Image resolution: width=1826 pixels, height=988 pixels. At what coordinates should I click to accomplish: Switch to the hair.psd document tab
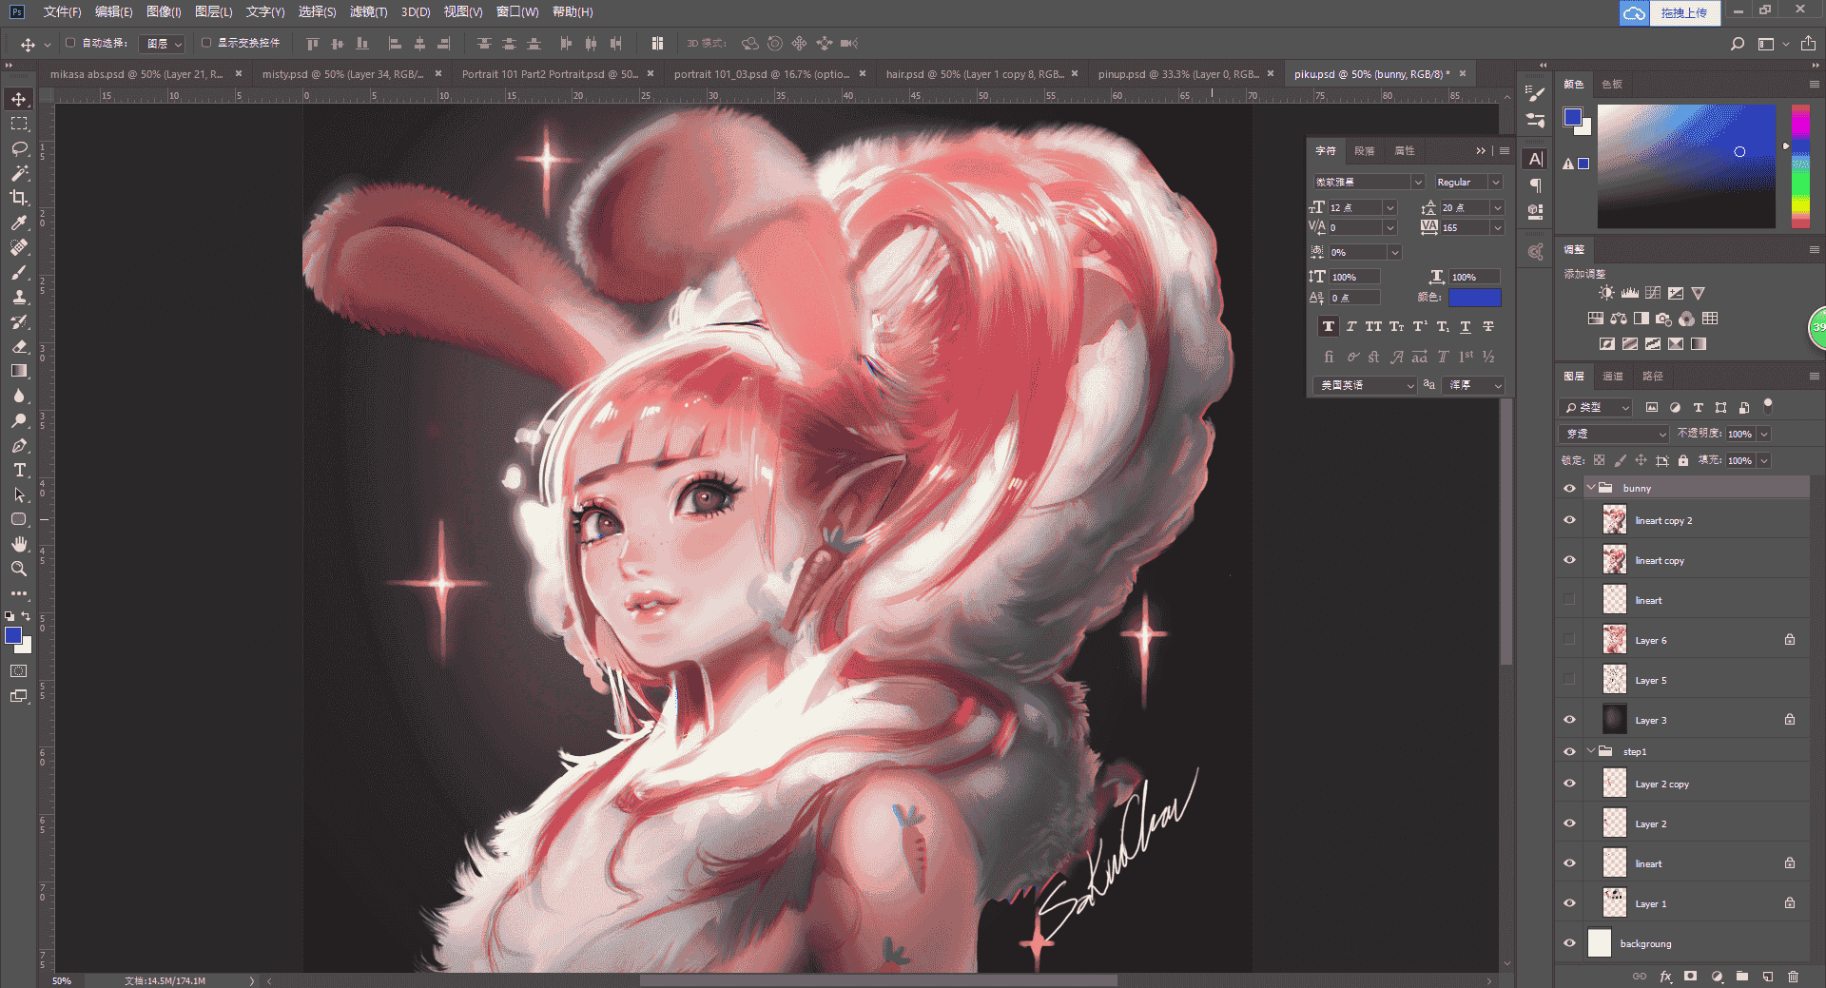coord(975,73)
